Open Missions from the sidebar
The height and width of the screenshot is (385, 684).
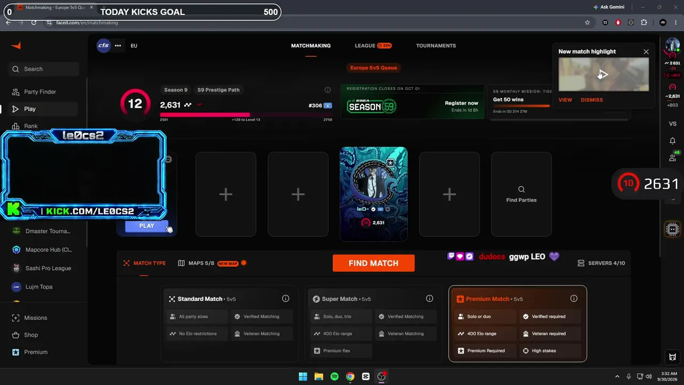(x=35, y=318)
